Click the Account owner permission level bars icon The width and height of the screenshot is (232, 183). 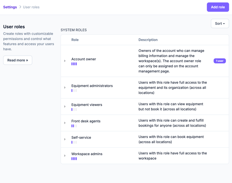(74, 64)
